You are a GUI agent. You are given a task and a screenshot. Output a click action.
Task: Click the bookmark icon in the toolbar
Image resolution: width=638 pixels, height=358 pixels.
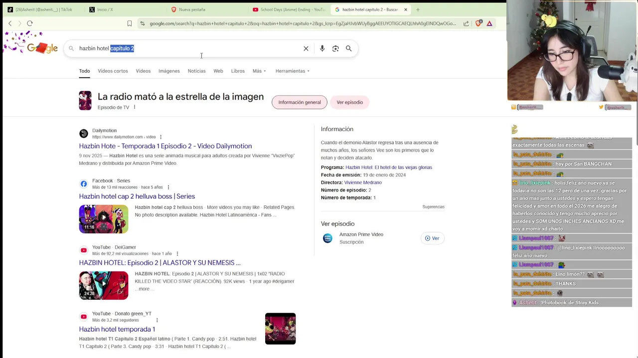130,23
